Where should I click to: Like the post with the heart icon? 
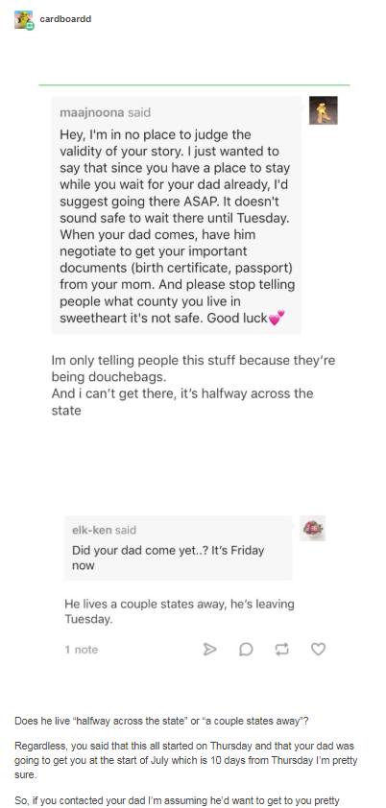coord(319,650)
